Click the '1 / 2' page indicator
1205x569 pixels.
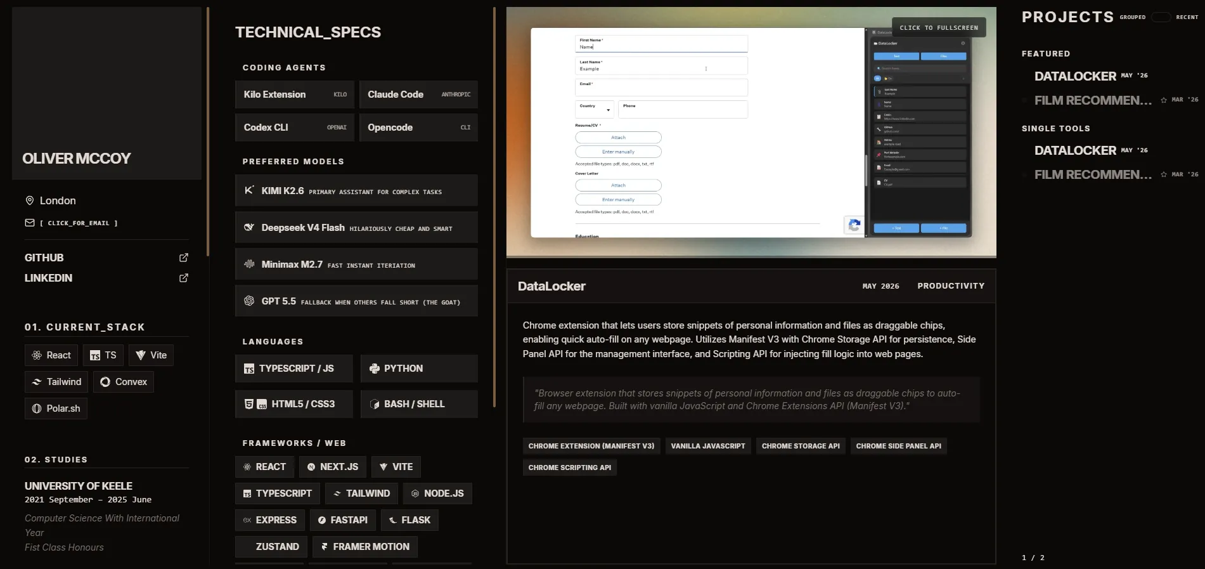[1033, 558]
